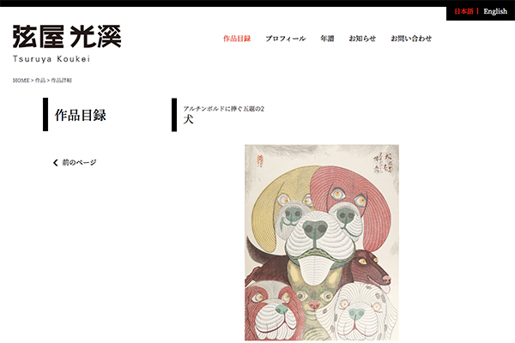Switch language to 日本語
This screenshot has height=343, width=515.
tap(463, 11)
